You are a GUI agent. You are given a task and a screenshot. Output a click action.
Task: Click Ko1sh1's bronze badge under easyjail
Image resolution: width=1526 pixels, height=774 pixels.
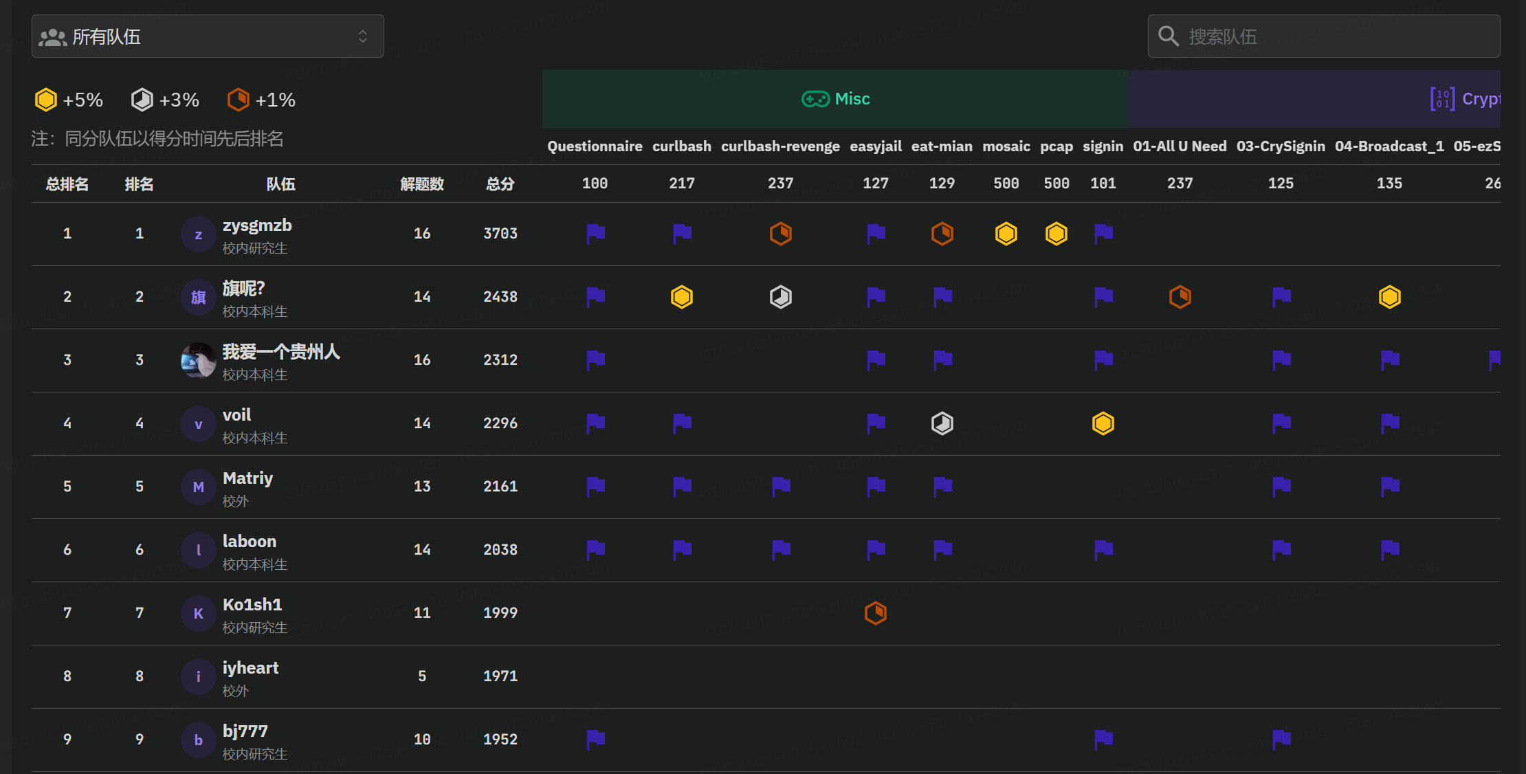pos(875,613)
